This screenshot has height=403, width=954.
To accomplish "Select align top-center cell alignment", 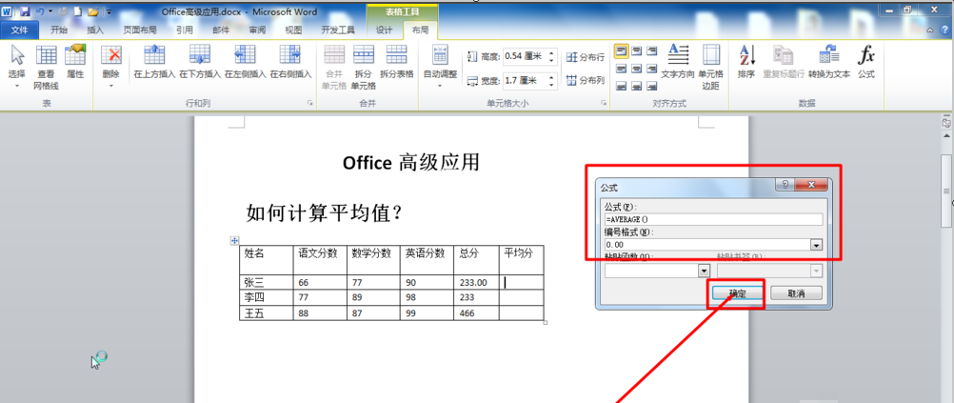I will (x=636, y=51).
